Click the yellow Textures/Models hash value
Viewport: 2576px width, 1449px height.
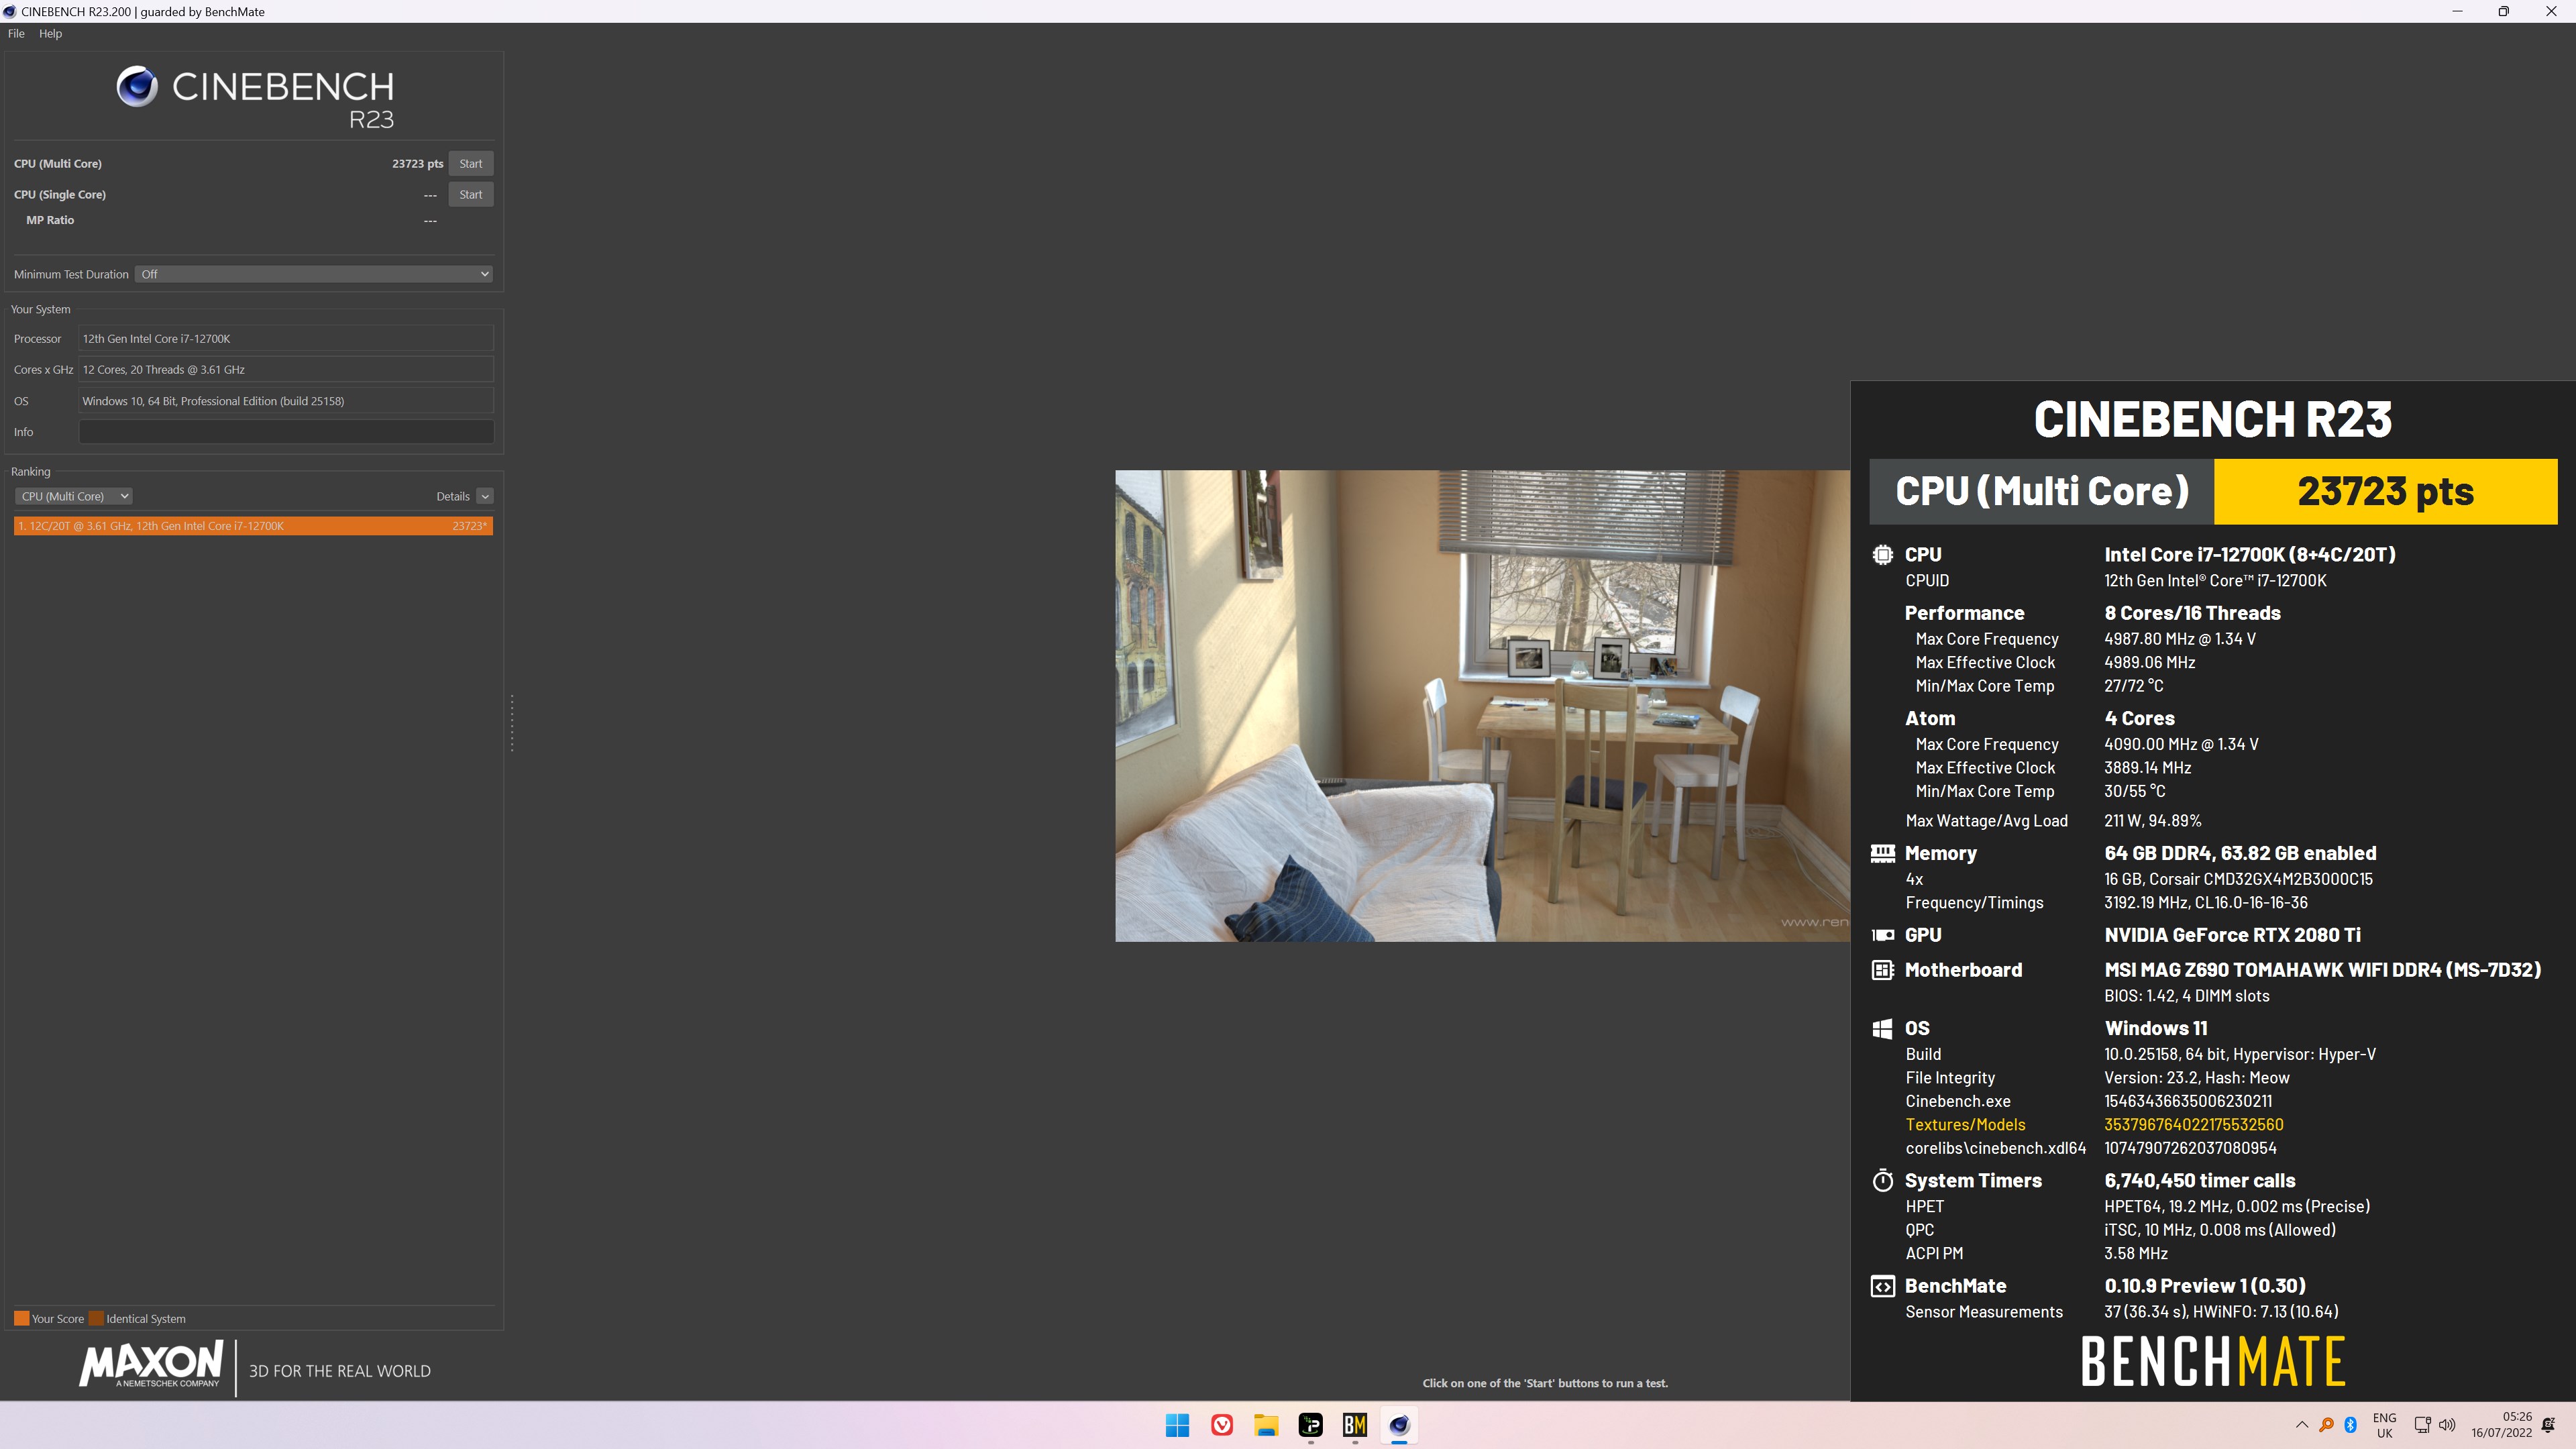point(2193,1125)
